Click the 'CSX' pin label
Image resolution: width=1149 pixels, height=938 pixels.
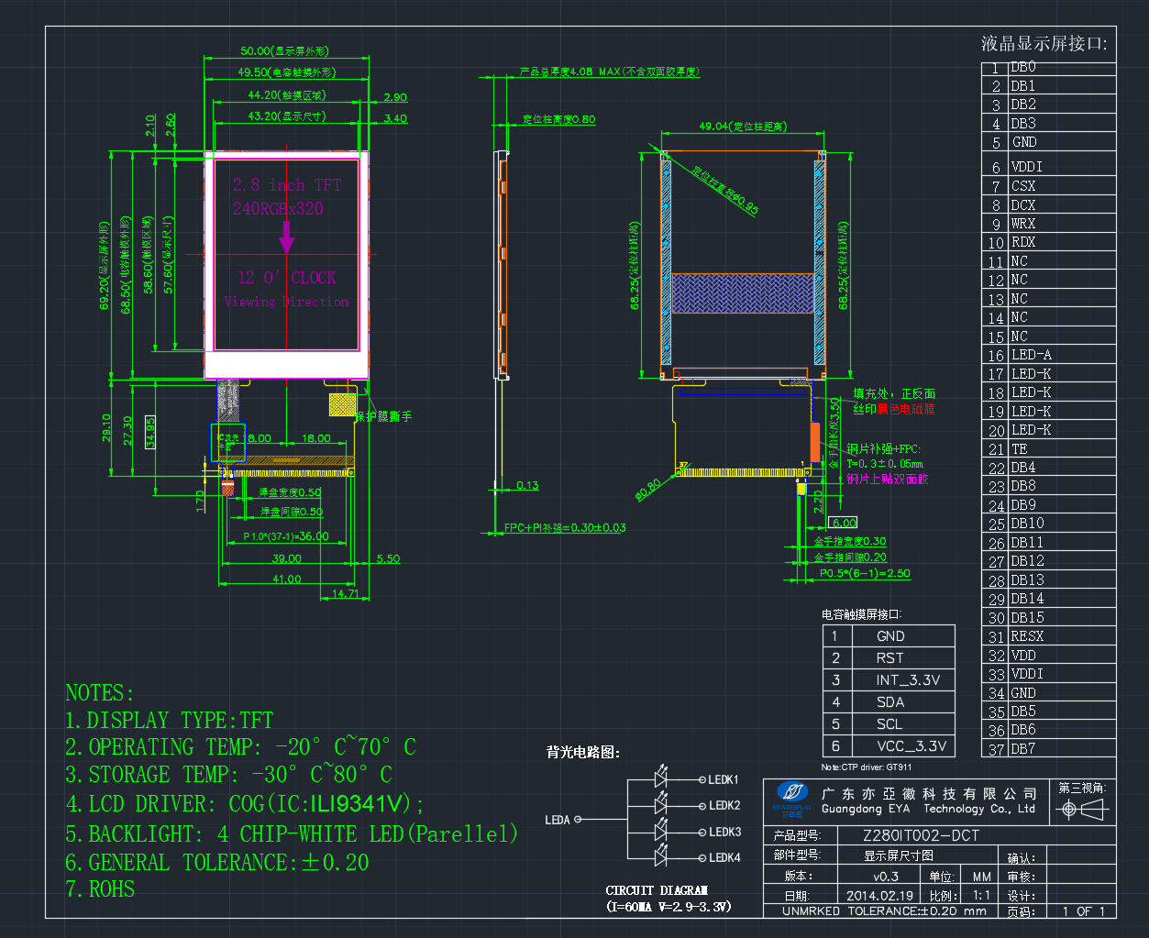click(1023, 186)
